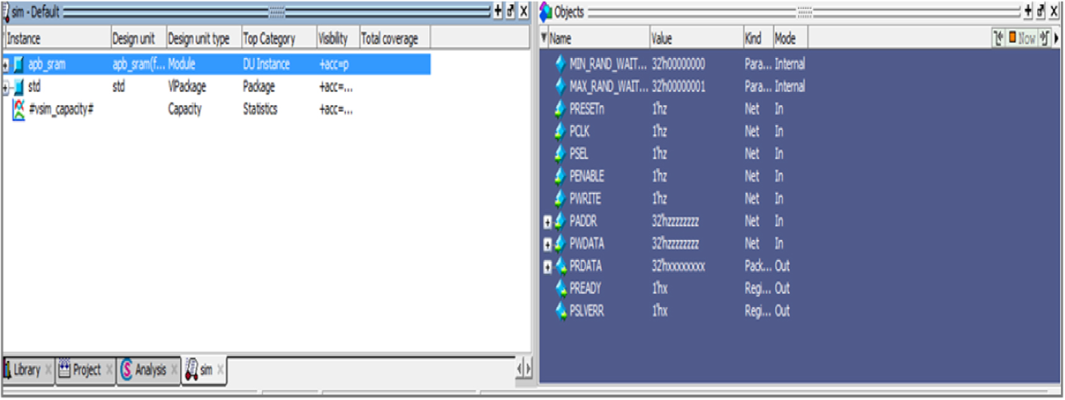The image size is (1065, 400).
Task: Click the icon left of Now in Objects toolbar
Action: coord(998,38)
